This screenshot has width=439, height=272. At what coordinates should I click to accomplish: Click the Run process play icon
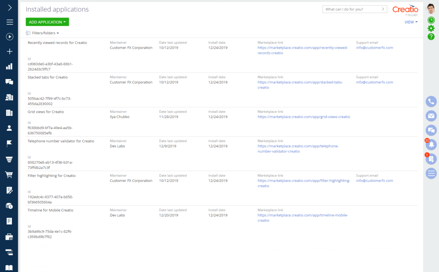[x=9, y=37]
